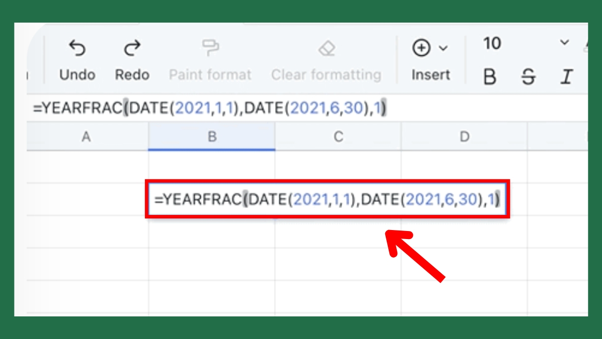
Task: Toggle italic with the I icon
Action: 566,77
